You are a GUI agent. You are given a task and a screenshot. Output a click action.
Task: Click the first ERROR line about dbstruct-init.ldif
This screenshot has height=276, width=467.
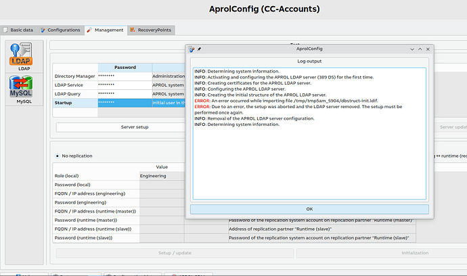click(286, 101)
